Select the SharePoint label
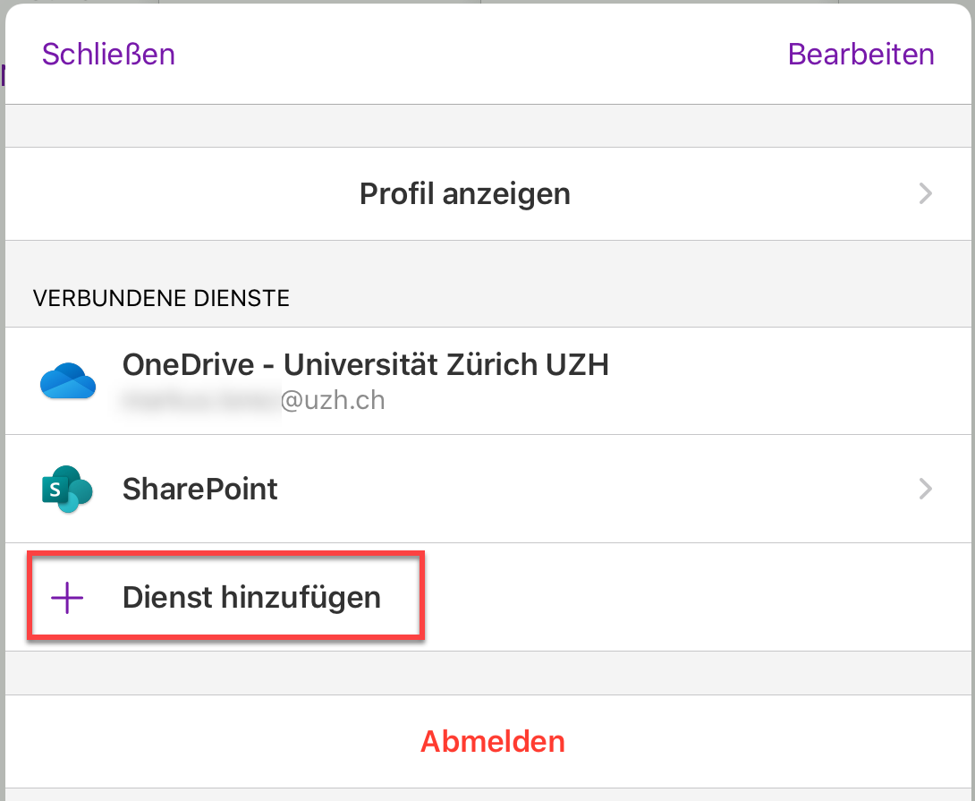 (199, 489)
